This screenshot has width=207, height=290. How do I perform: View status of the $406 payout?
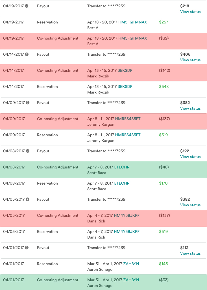point(190,60)
